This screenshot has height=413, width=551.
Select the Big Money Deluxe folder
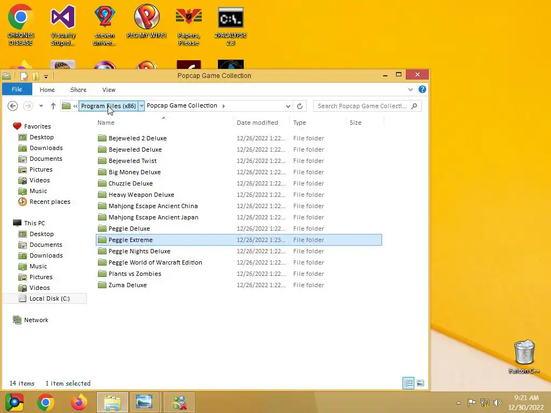coord(239,172)
